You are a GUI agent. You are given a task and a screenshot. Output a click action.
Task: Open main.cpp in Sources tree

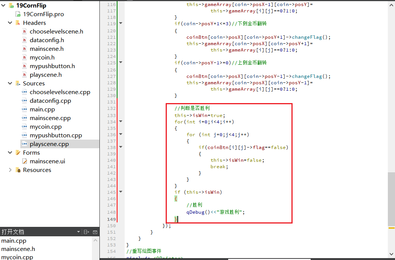pos(42,109)
